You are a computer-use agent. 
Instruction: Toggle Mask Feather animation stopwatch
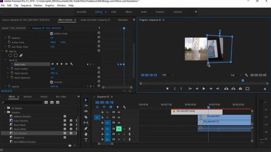pos(12,68)
